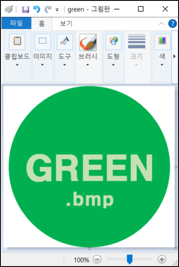179x267 pixels.
Task: Click the canvas bottom-right corner resize handle
Action: click(176, 249)
